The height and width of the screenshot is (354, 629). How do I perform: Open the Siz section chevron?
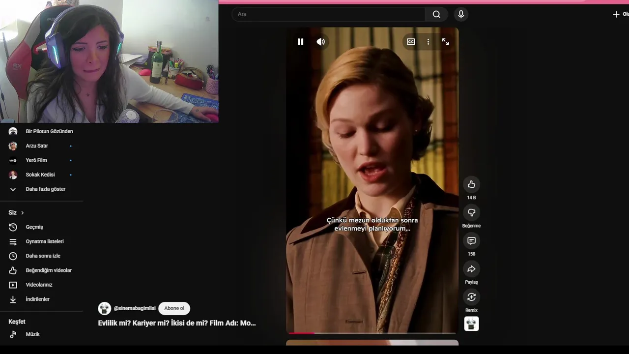coord(22,213)
